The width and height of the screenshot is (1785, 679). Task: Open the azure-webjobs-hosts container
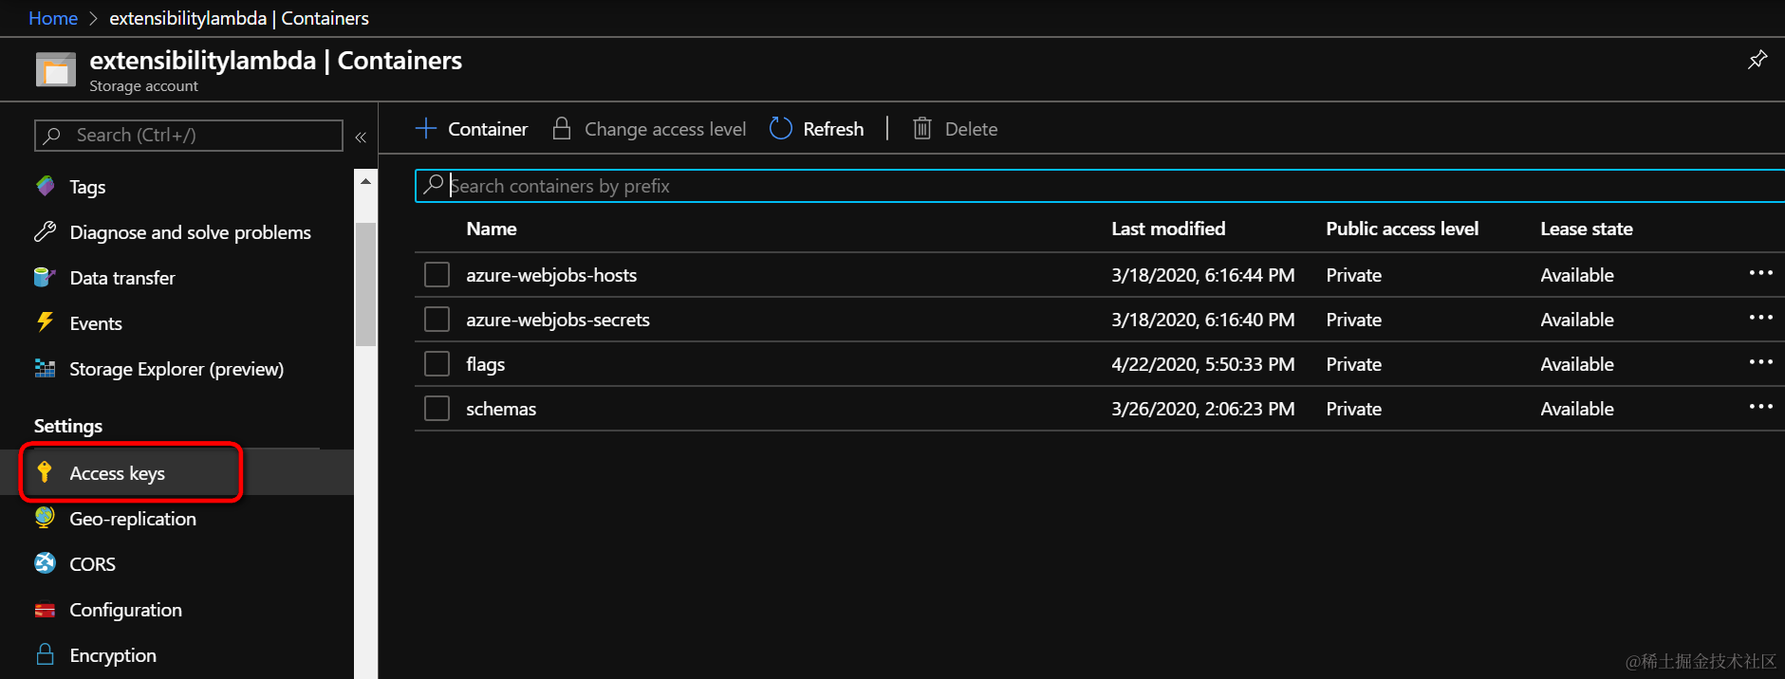tap(551, 275)
